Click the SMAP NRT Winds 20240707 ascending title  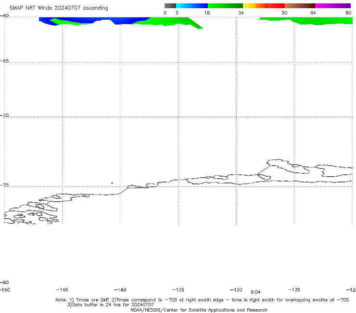59,8
